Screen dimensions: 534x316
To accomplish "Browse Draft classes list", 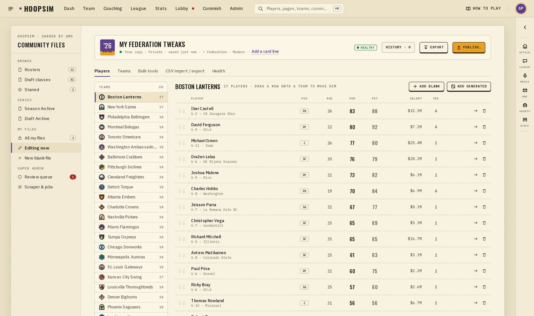I will pyautogui.click(x=46, y=80).
